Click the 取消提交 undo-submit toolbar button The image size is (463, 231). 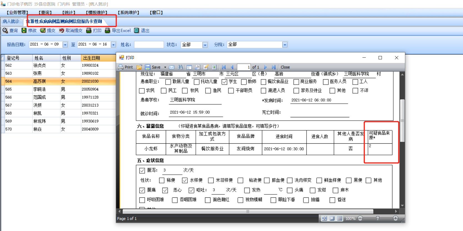(71, 31)
